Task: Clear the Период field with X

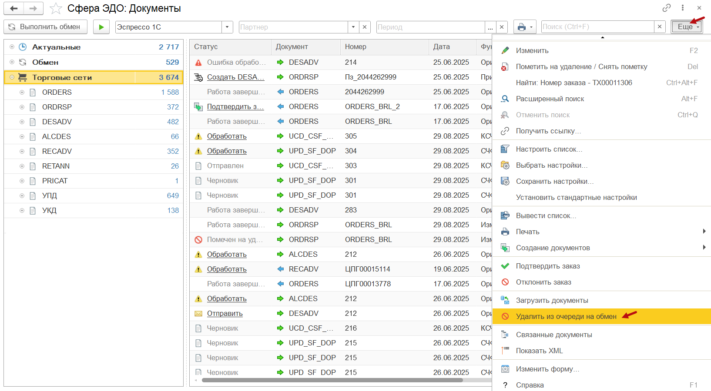Action: 502,27
